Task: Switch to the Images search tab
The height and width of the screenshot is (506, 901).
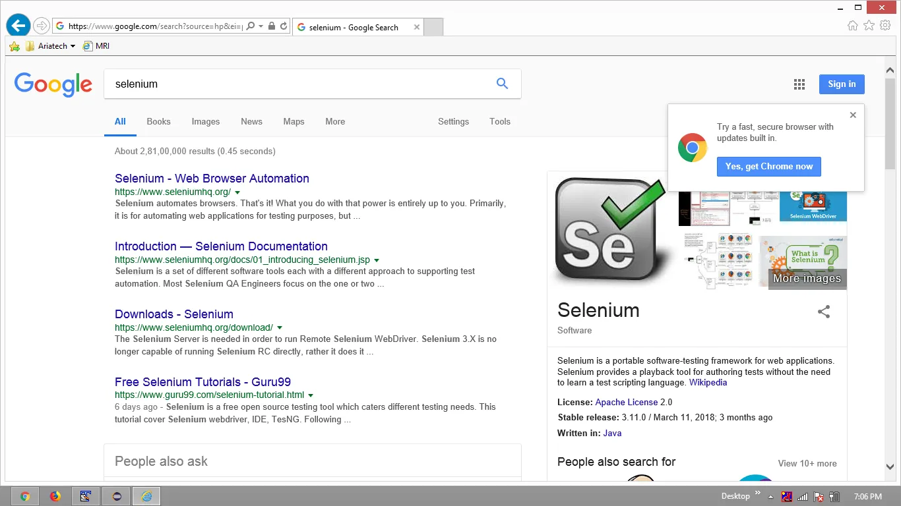Action: (206, 122)
